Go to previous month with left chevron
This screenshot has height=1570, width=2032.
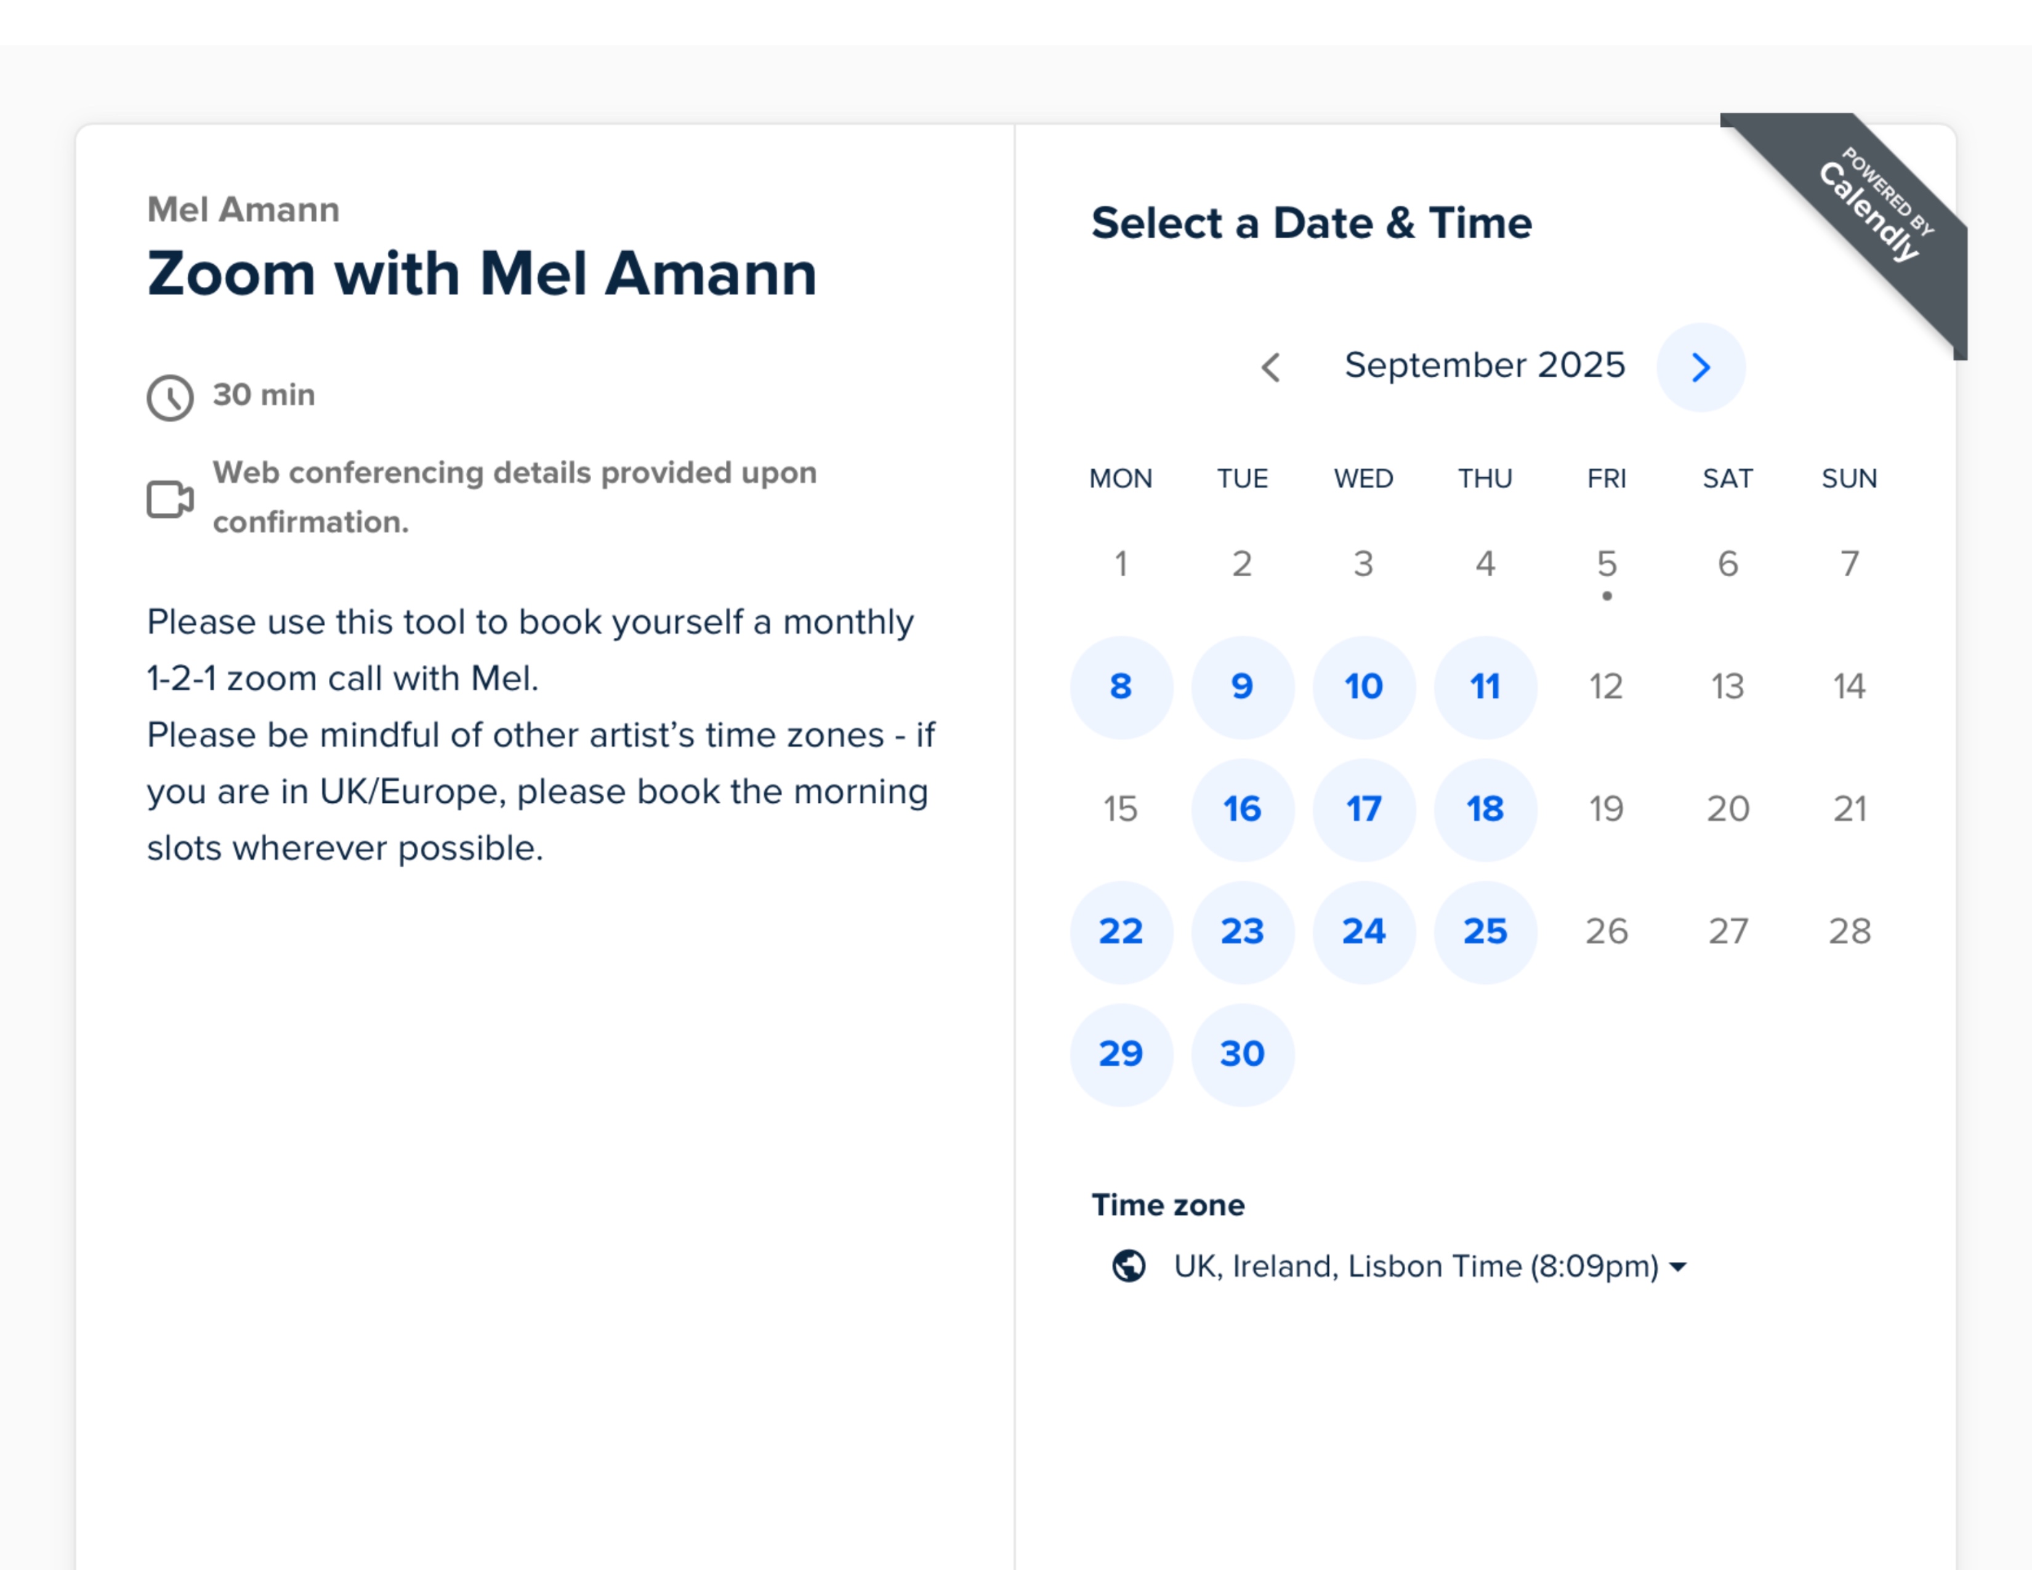[1271, 368]
